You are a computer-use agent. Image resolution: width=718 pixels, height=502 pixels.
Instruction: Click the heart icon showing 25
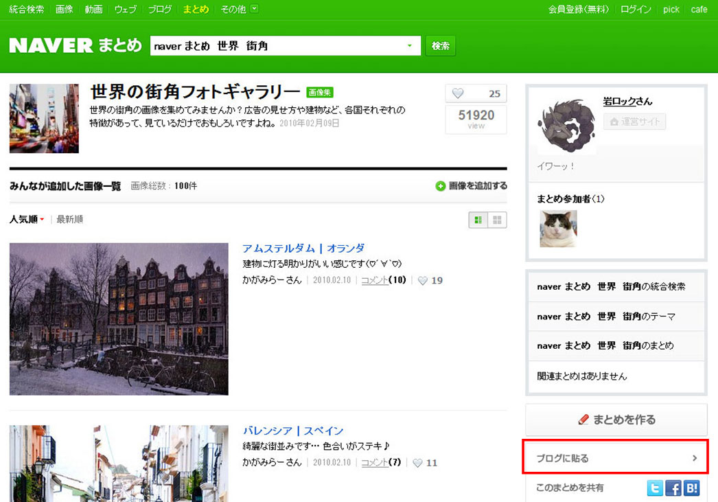click(x=458, y=93)
